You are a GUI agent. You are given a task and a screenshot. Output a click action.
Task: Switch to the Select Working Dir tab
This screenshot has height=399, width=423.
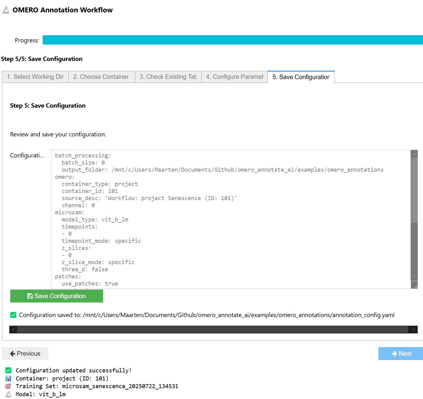tap(35, 77)
